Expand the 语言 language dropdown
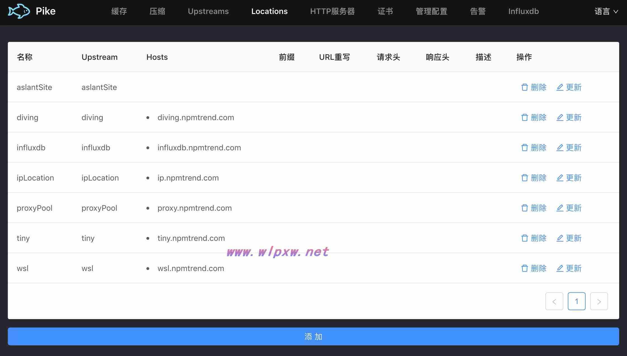 click(x=606, y=11)
